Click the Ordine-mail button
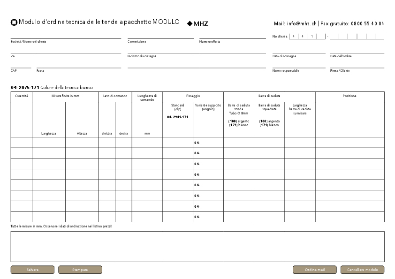 (314, 270)
